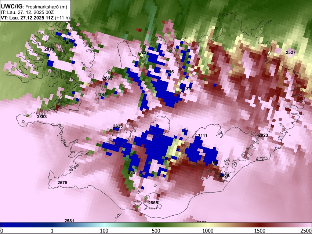Click the map value 401
Screen dimensions: 312x234
click(69, 43)
